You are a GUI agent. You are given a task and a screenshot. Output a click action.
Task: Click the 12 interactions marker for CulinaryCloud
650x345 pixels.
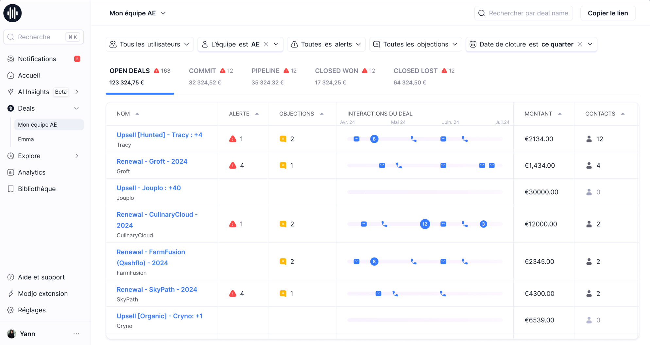[425, 224]
